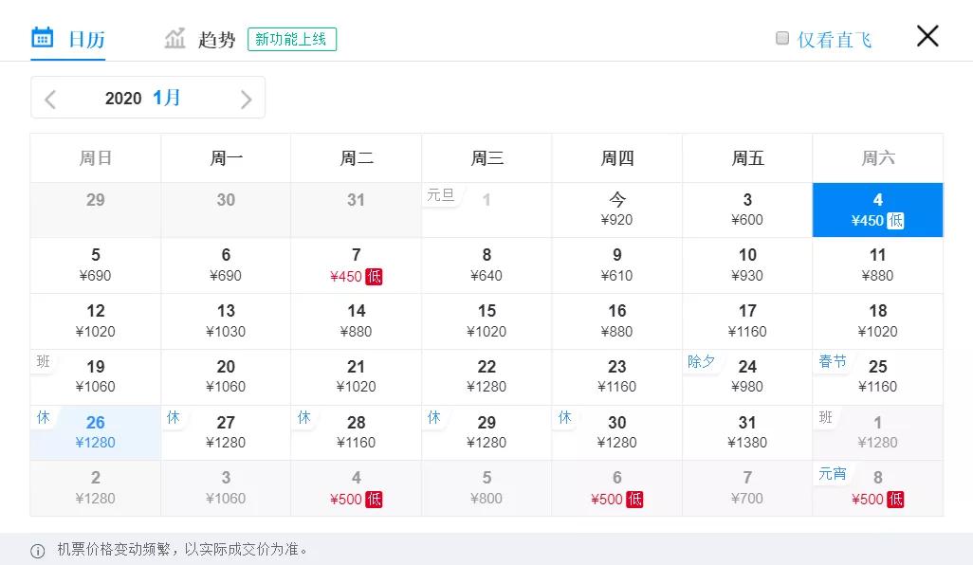
Task: Click the trend chart icon
Action: click(174, 39)
